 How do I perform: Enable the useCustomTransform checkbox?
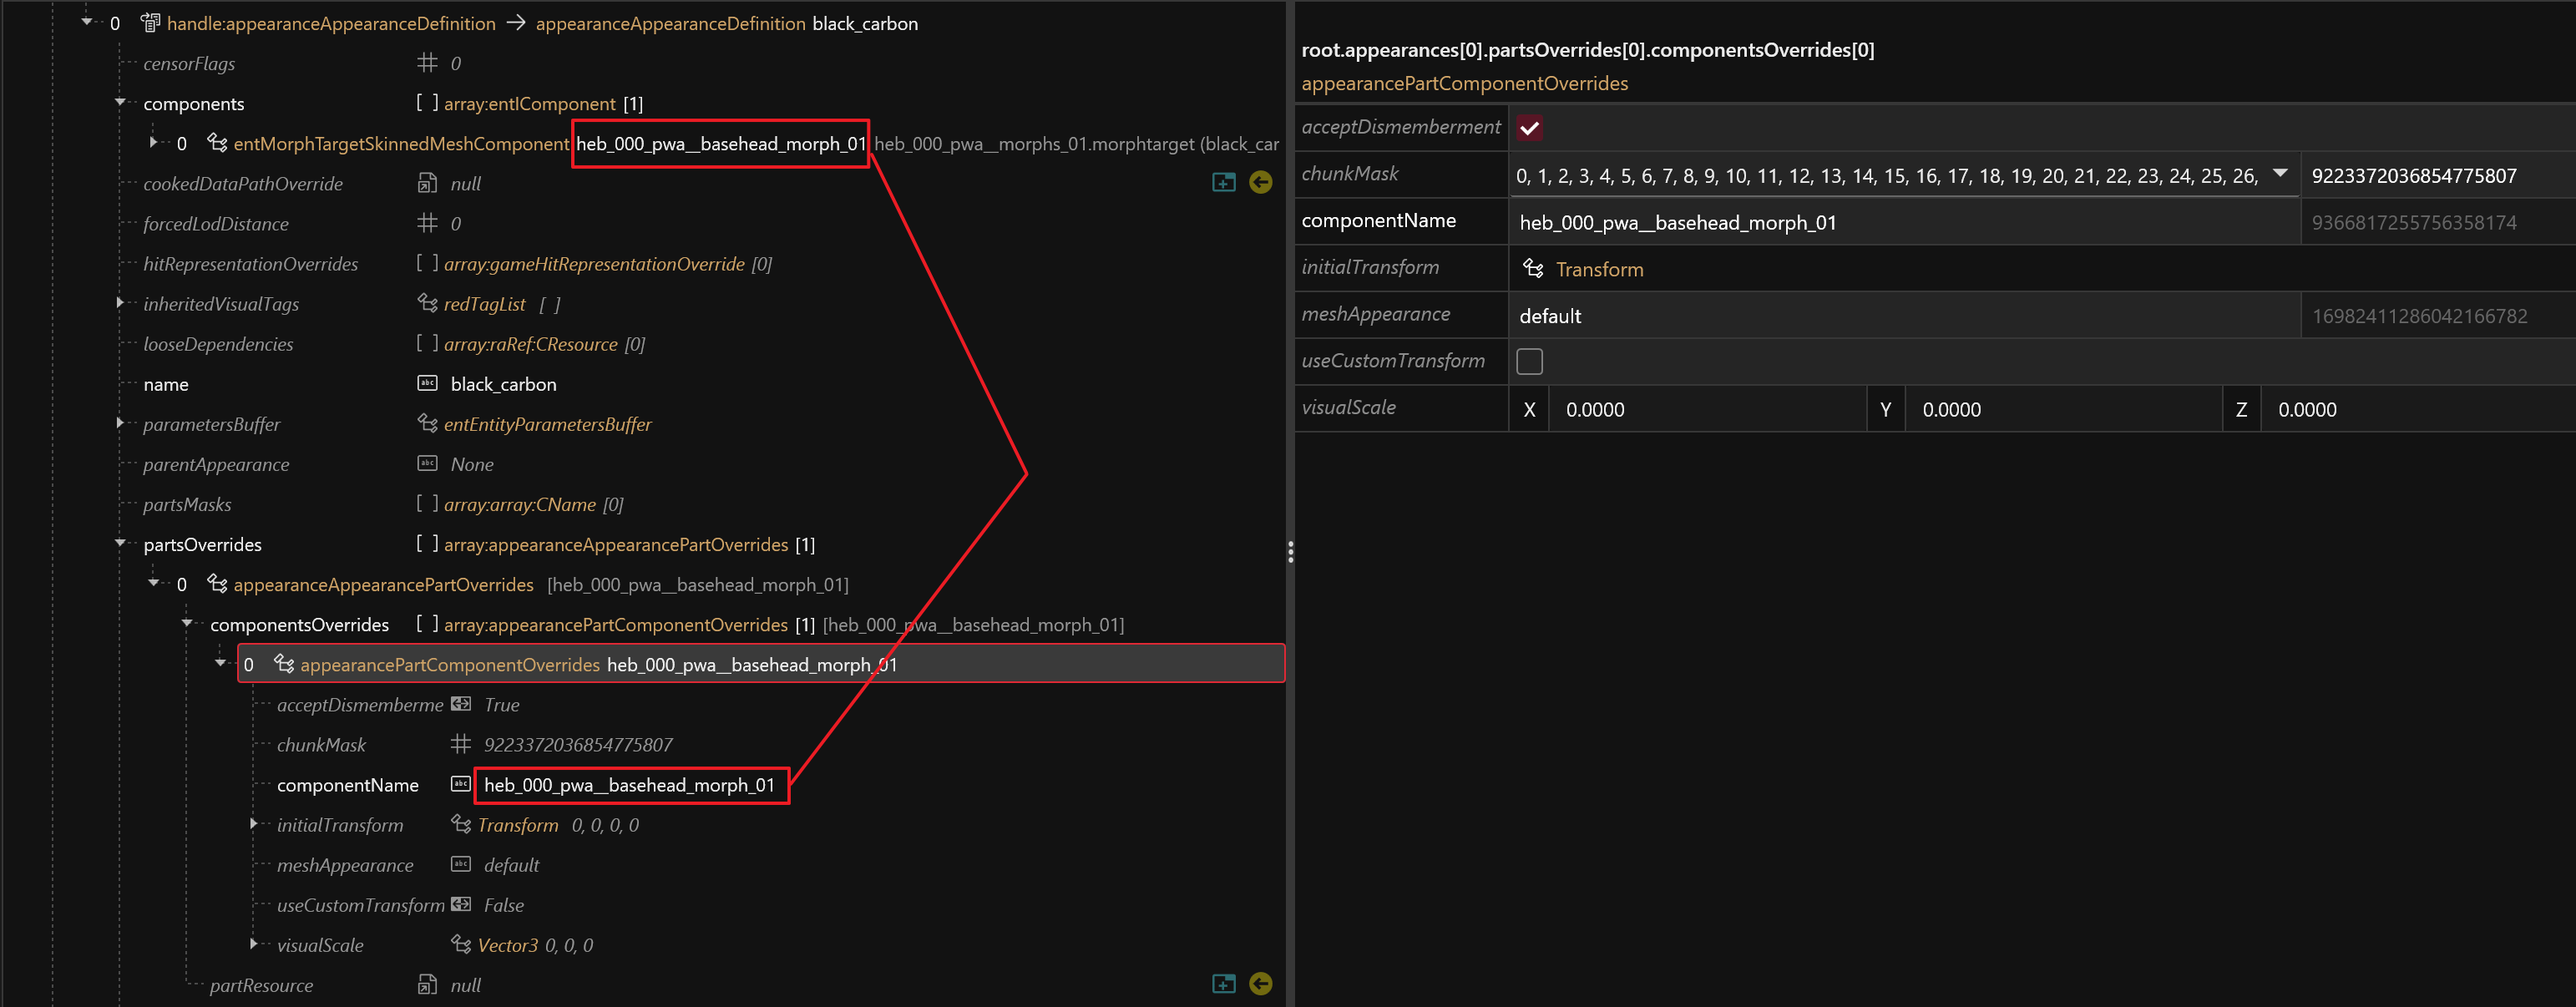pyautogui.click(x=1529, y=361)
